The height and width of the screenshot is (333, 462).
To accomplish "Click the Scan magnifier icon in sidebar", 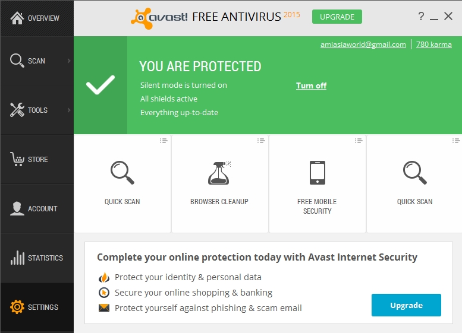I will tap(17, 61).
